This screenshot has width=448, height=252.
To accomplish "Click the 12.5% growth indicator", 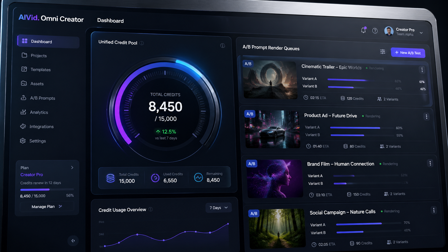I will pos(166,131).
